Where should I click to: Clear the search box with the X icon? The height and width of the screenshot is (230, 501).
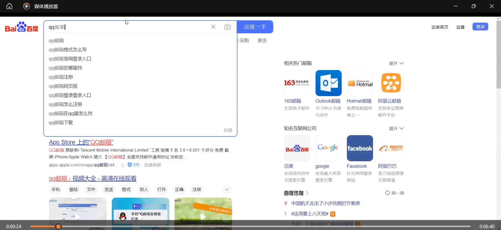pyautogui.click(x=213, y=27)
